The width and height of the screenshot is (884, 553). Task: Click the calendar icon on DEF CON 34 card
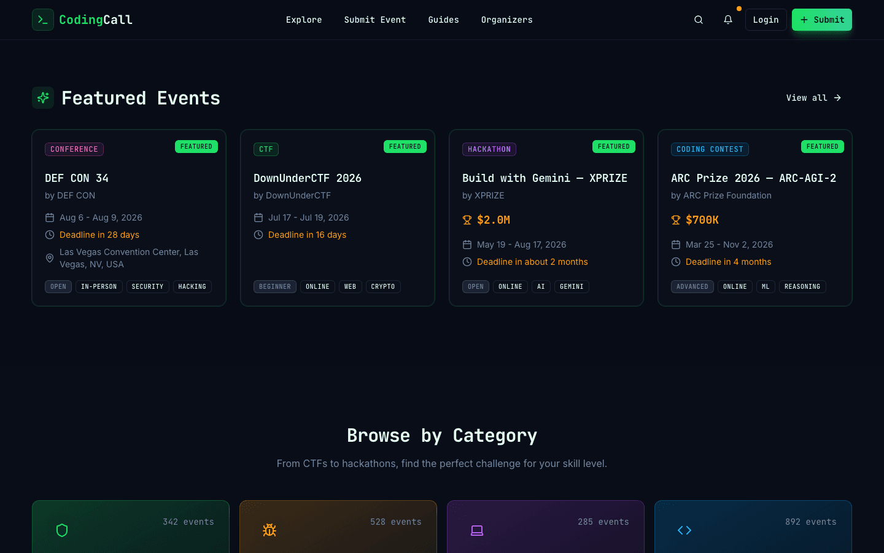[x=50, y=218]
